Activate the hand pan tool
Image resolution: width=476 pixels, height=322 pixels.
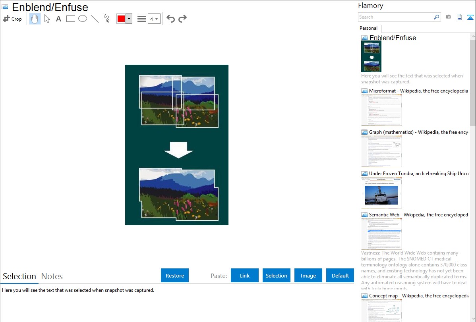[x=35, y=19]
